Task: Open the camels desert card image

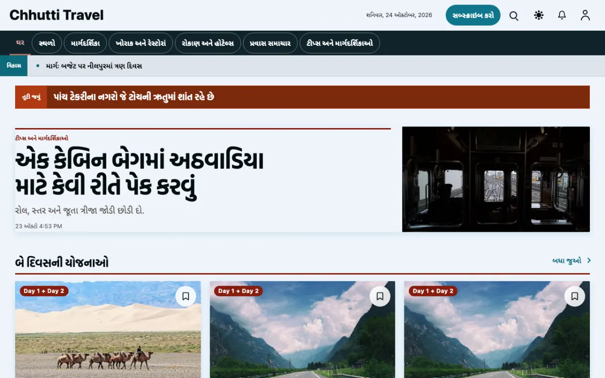Action: coord(108,330)
